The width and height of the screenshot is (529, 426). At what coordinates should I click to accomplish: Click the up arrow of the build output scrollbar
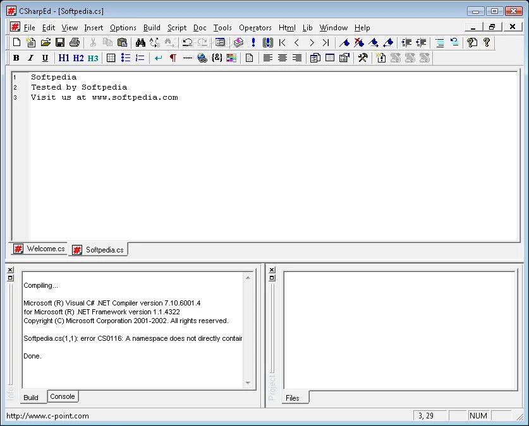coord(248,278)
